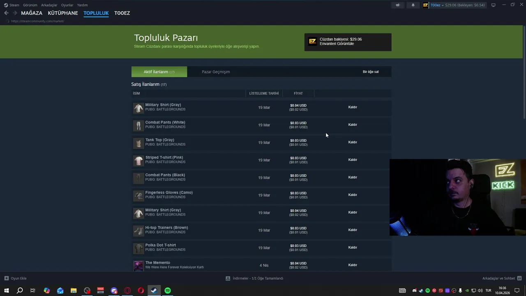Remove the Tank Top (Gray) listing
The image size is (526, 296).
point(353,142)
